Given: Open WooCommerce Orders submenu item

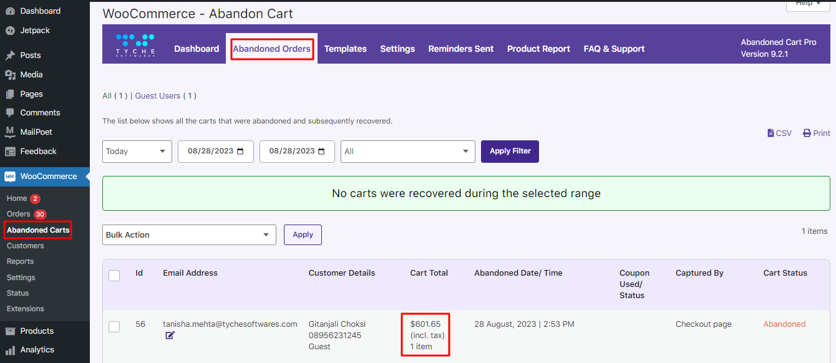Looking at the screenshot, I should click(19, 214).
